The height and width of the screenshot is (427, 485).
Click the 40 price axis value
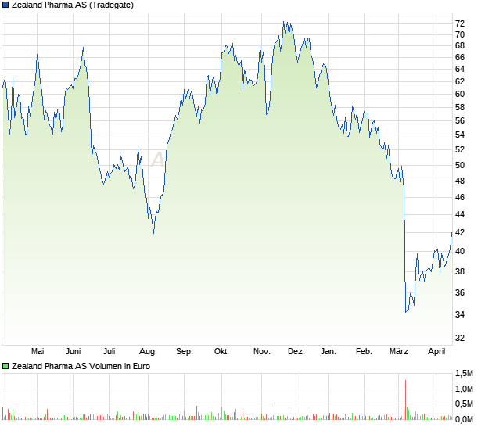coord(460,251)
